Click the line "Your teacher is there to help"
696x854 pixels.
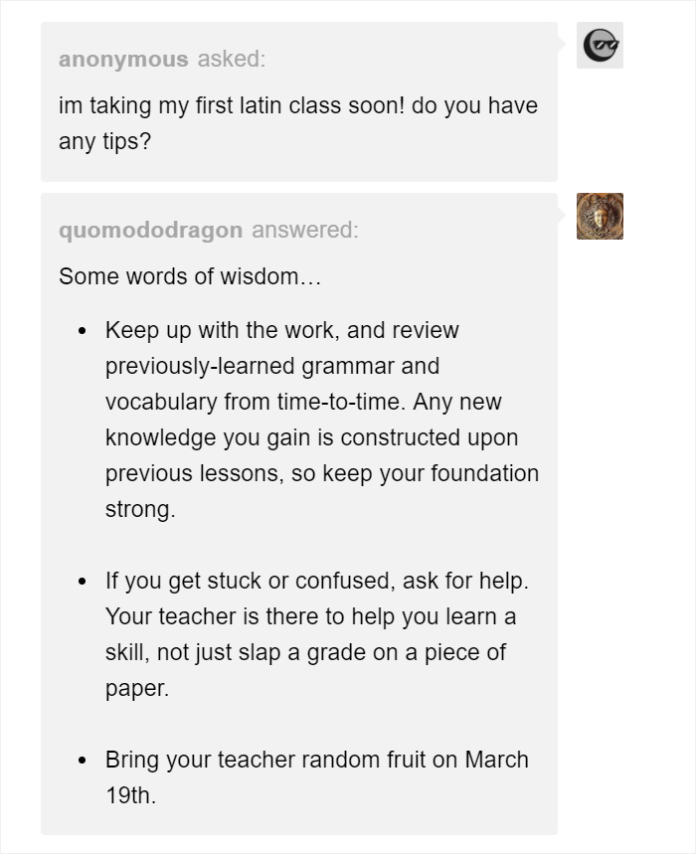tap(310, 616)
